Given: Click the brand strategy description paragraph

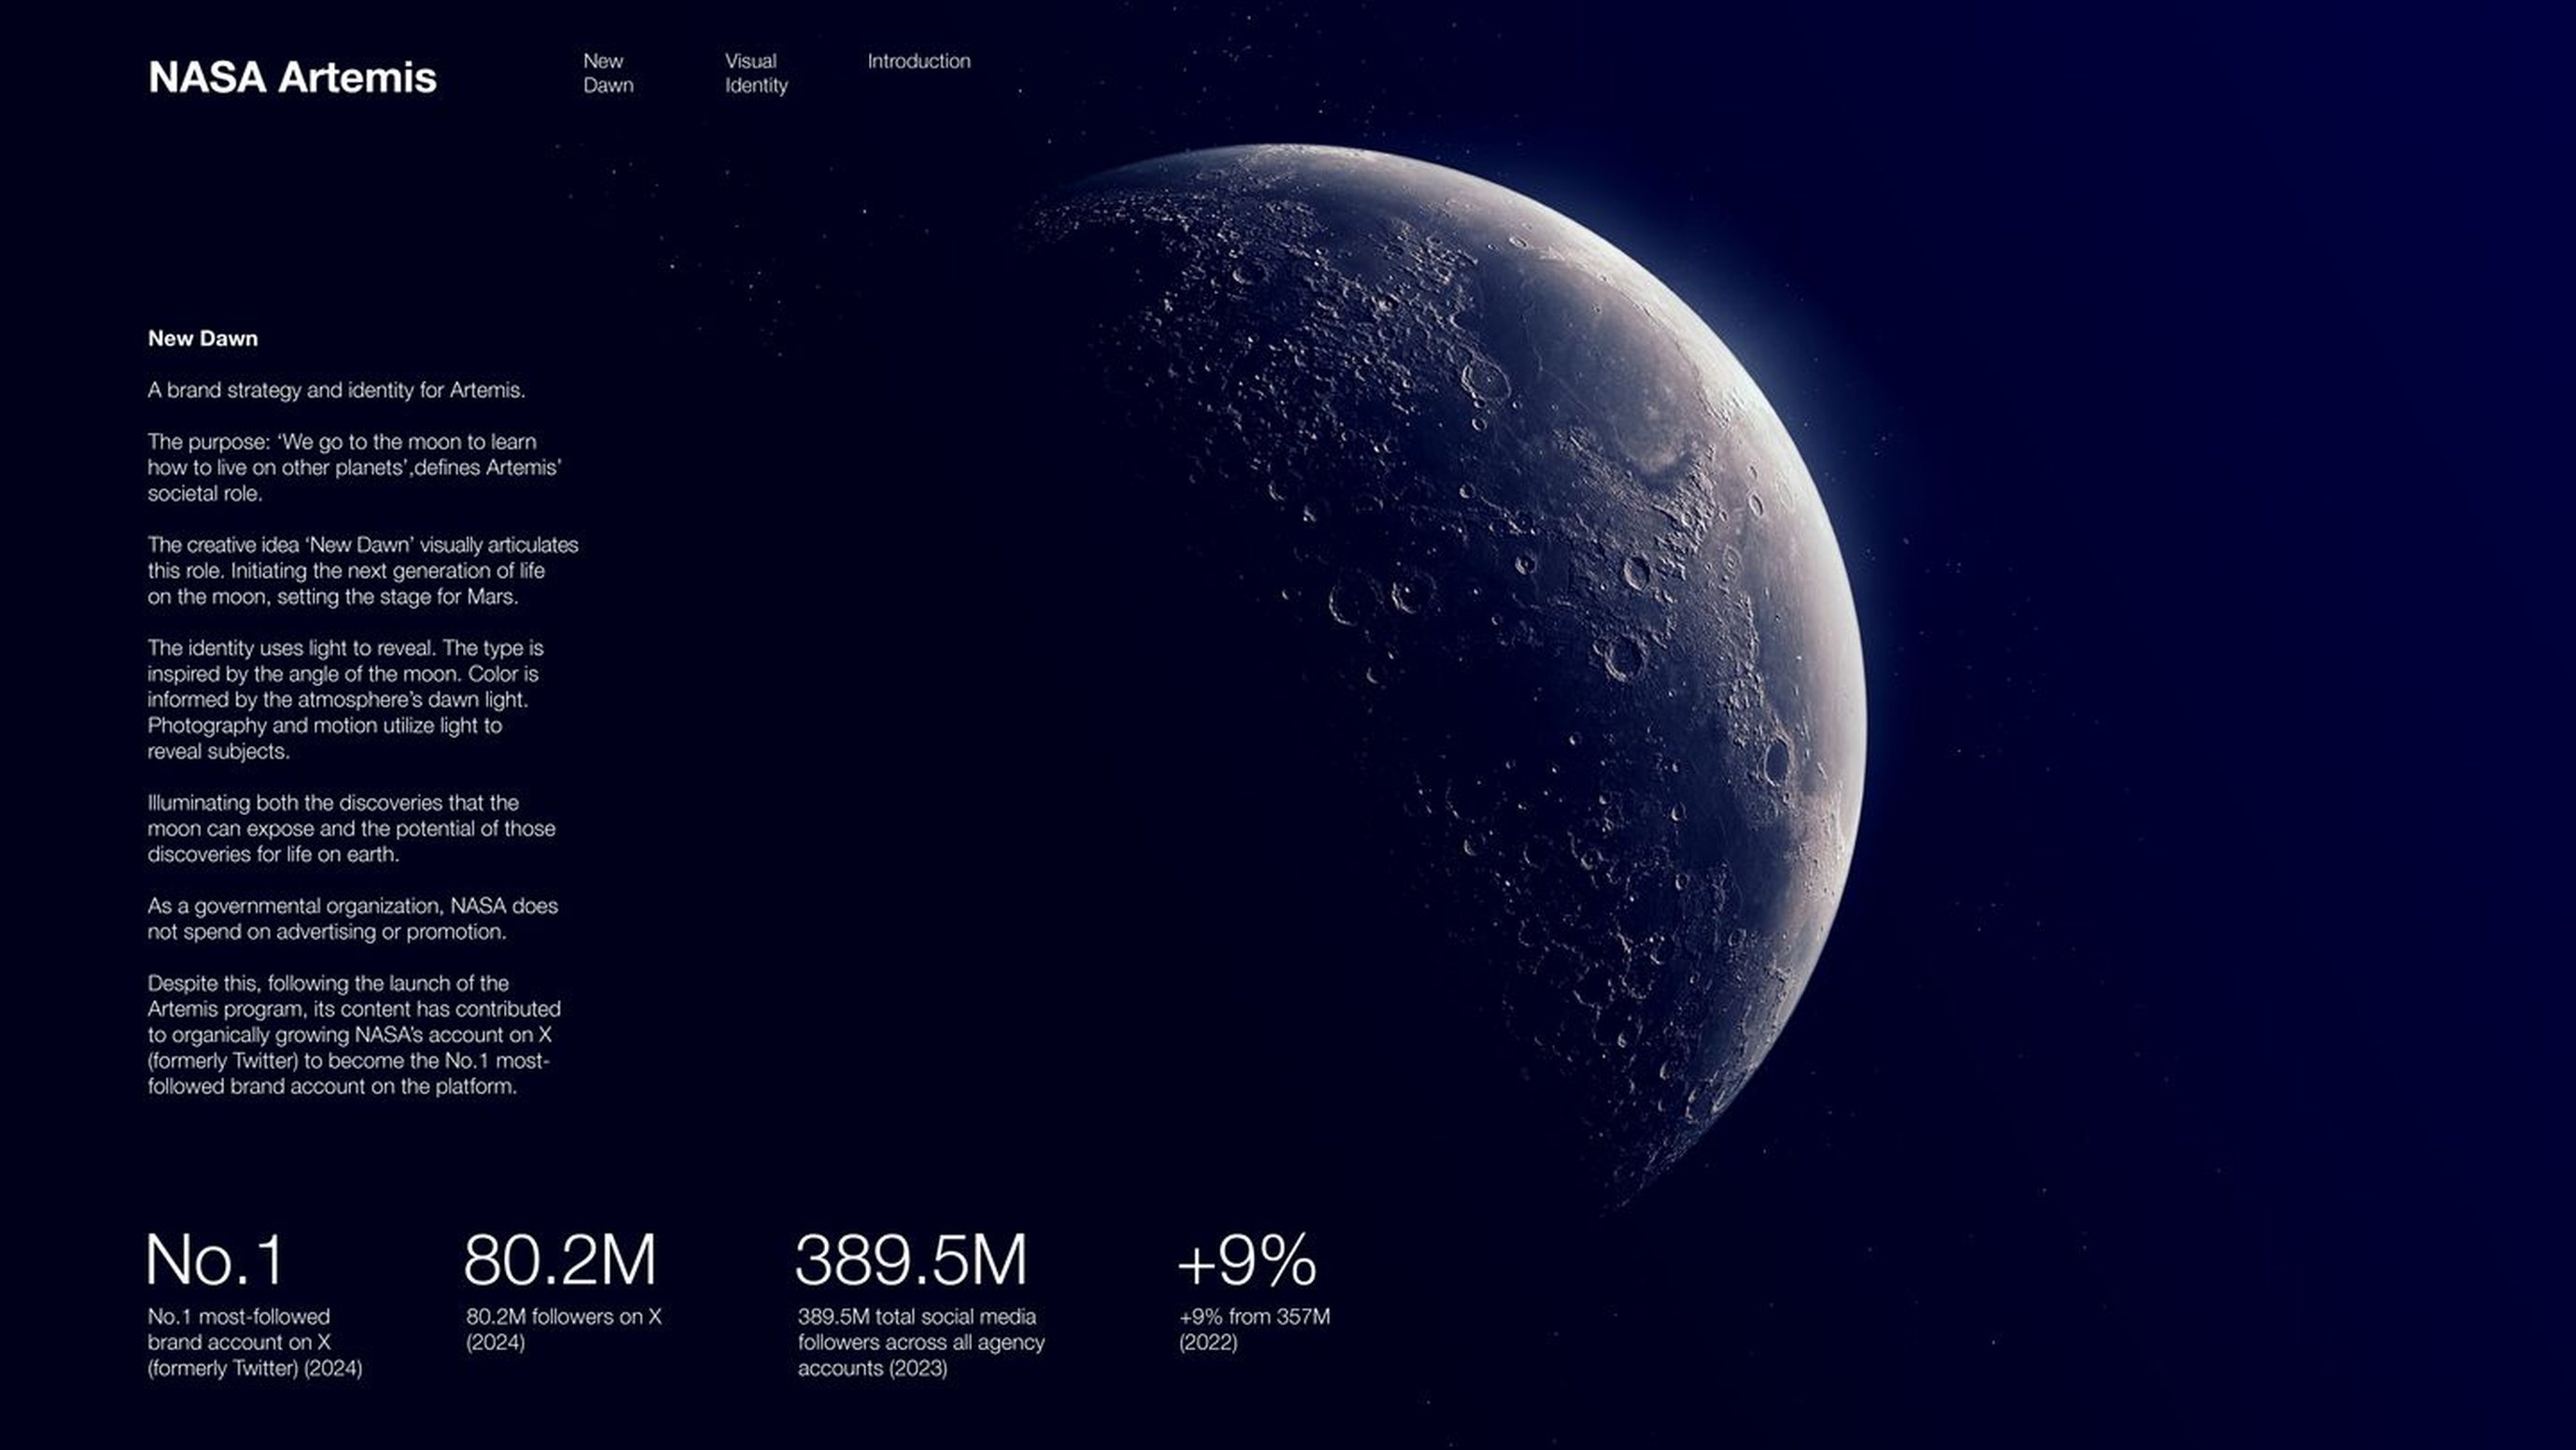Looking at the screenshot, I should point(342,390).
